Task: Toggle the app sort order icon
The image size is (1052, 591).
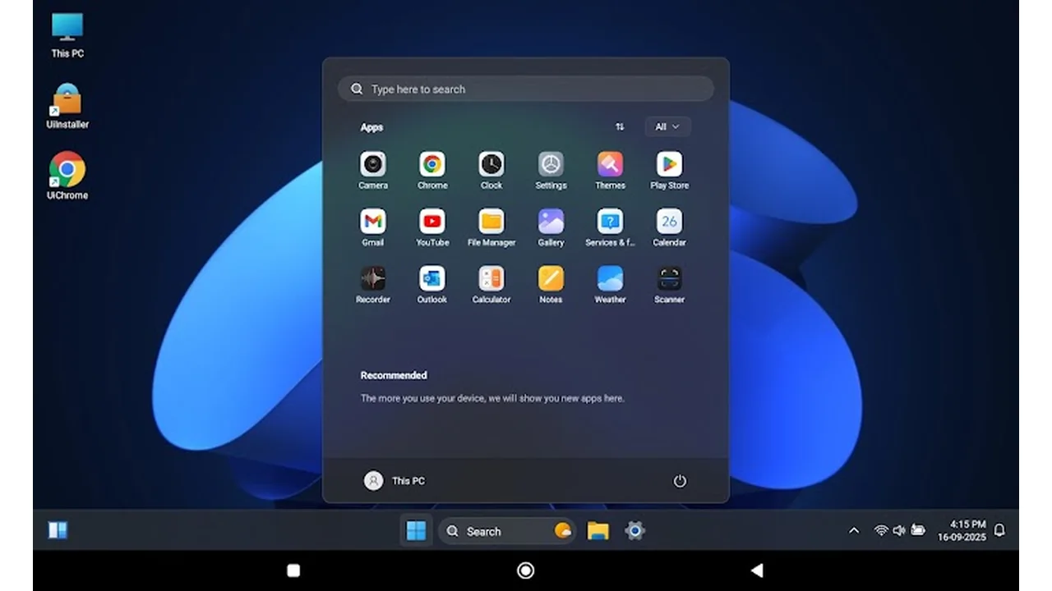Action: (x=620, y=126)
